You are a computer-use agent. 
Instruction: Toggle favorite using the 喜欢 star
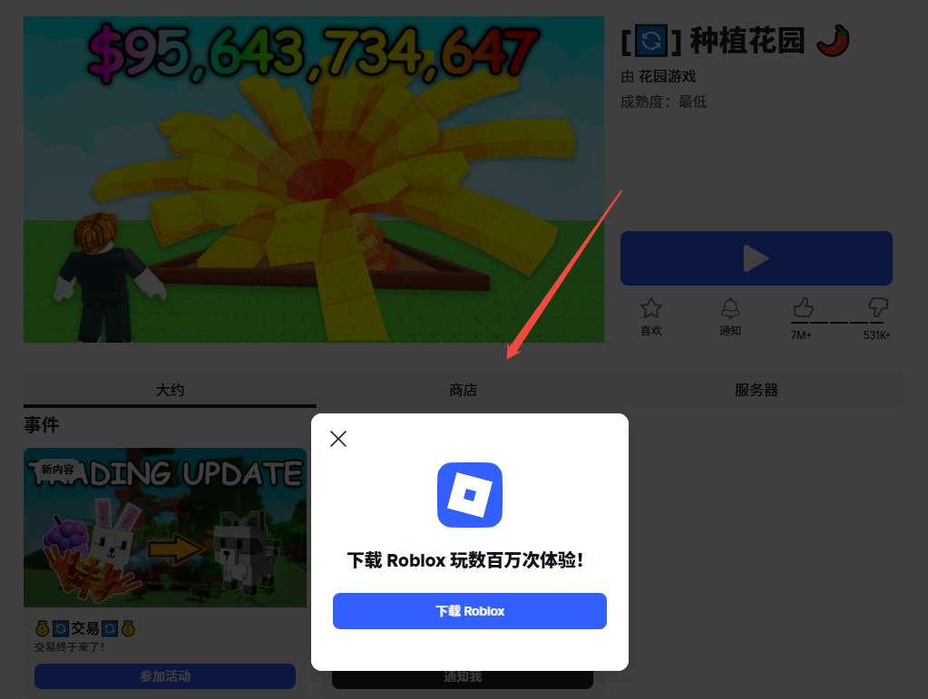[650, 308]
